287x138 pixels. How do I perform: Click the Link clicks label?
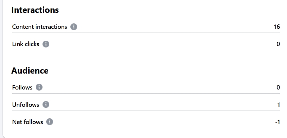(26, 44)
